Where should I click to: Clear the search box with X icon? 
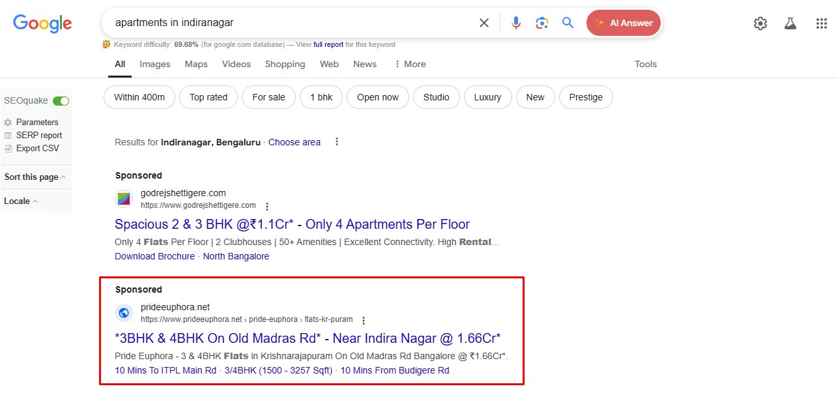pyautogui.click(x=484, y=23)
